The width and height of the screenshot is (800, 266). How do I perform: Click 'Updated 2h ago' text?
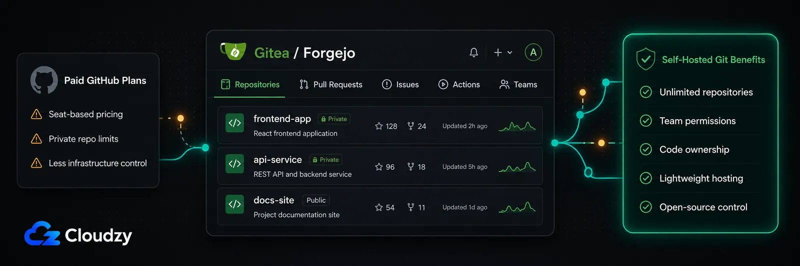(x=464, y=126)
